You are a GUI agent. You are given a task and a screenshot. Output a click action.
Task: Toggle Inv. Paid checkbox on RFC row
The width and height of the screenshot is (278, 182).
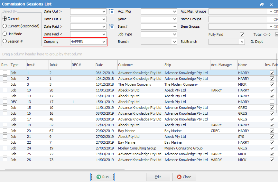(272, 102)
